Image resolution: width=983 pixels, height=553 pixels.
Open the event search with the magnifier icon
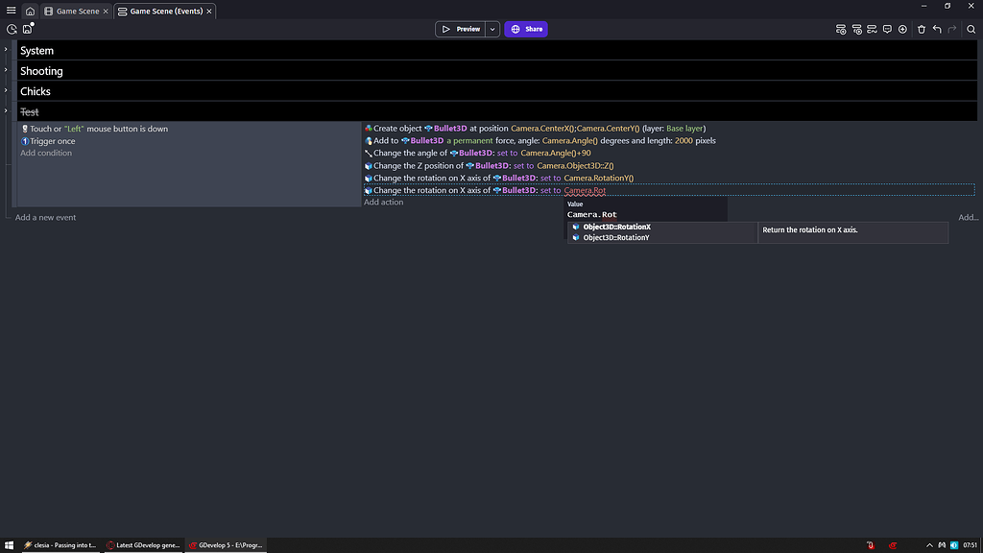(971, 29)
